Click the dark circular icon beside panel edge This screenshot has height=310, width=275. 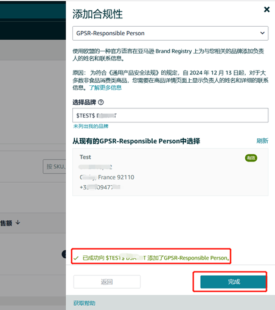tap(64, 254)
